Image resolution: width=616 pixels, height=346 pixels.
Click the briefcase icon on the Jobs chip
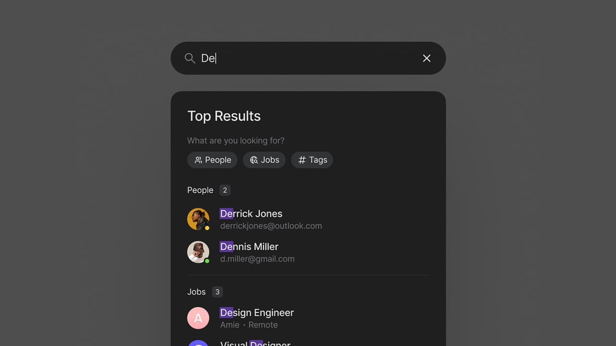tap(254, 160)
